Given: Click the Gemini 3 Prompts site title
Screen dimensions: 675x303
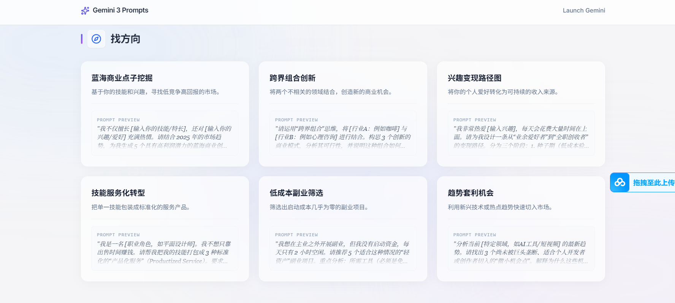Looking at the screenshot, I should click(x=120, y=10).
